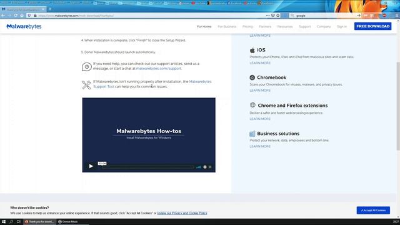Viewport: 400px width, 225px height.
Task: Open the For Home menu
Action: pos(204,26)
